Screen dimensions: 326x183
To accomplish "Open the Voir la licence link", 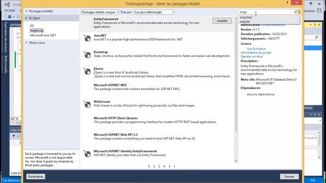I will tap(256, 49).
